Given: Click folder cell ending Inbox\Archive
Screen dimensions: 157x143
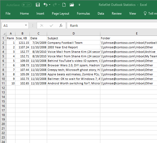Looking at the screenshot, I should (129, 52).
